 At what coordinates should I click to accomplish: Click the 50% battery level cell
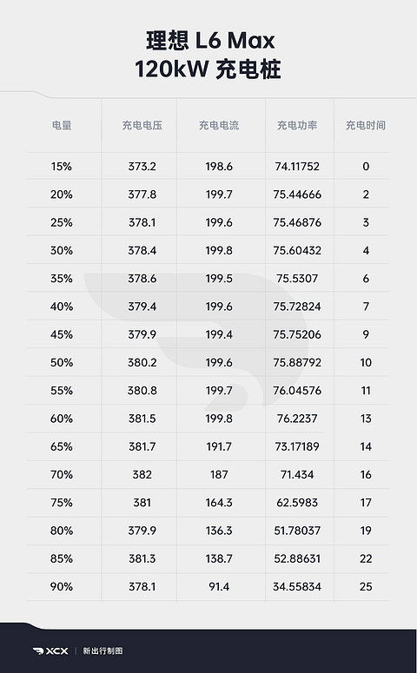point(62,362)
